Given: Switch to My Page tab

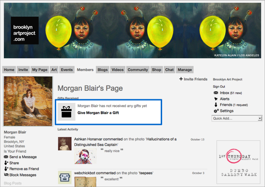Looking at the screenshot, I should coord(40,70).
